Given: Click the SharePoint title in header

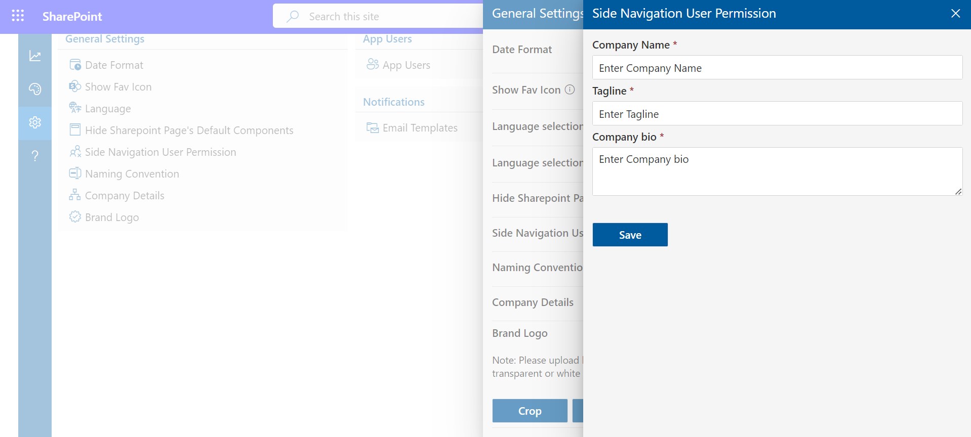Looking at the screenshot, I should [x=72, y=17].
